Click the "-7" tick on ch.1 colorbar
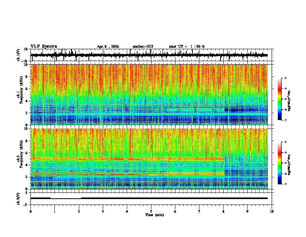Screen dimensions: 306x237 285,120
